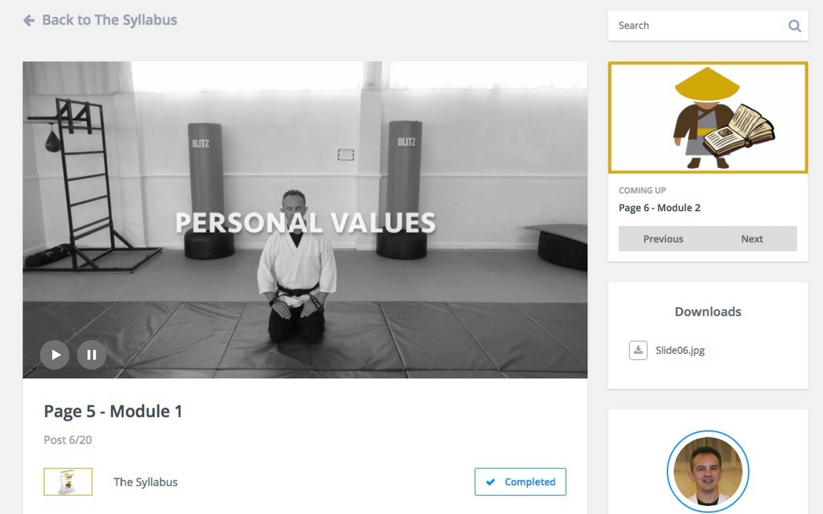Click the Personal Values video frame
This screenshot has width=823, height=514.
click(305, 220)
